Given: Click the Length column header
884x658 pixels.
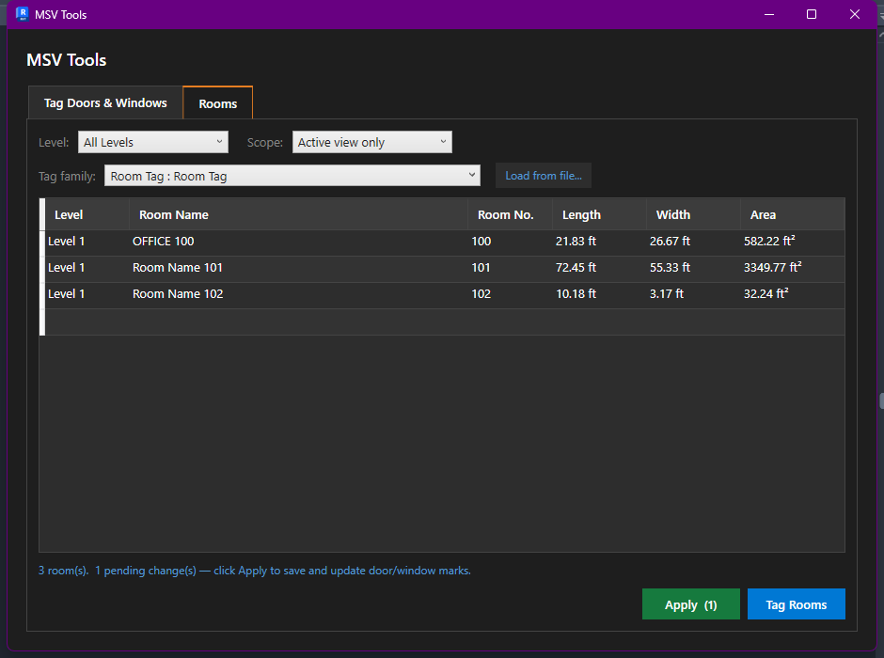Looking at the screenshot, I should [x=599, y=214].
